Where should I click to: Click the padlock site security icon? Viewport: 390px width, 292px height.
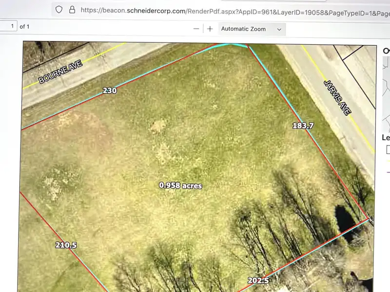tap(72, 9)
